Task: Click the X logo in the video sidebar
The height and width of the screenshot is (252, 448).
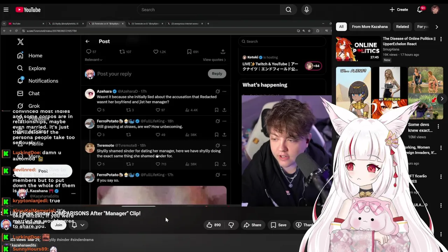Action: click(x=21, y=42)
